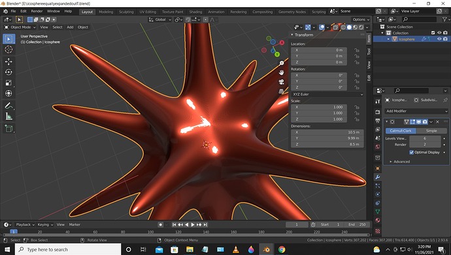
Task: Select the Move tool
Action: pyautogui.click(x=8, y=61)
